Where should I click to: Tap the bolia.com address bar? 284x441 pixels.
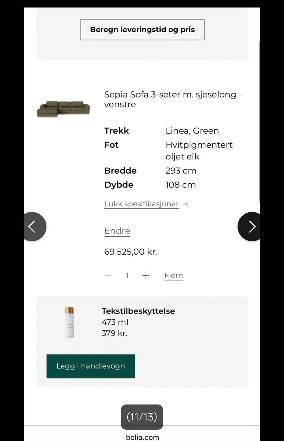pyautogui.click(x=142, y=437)
